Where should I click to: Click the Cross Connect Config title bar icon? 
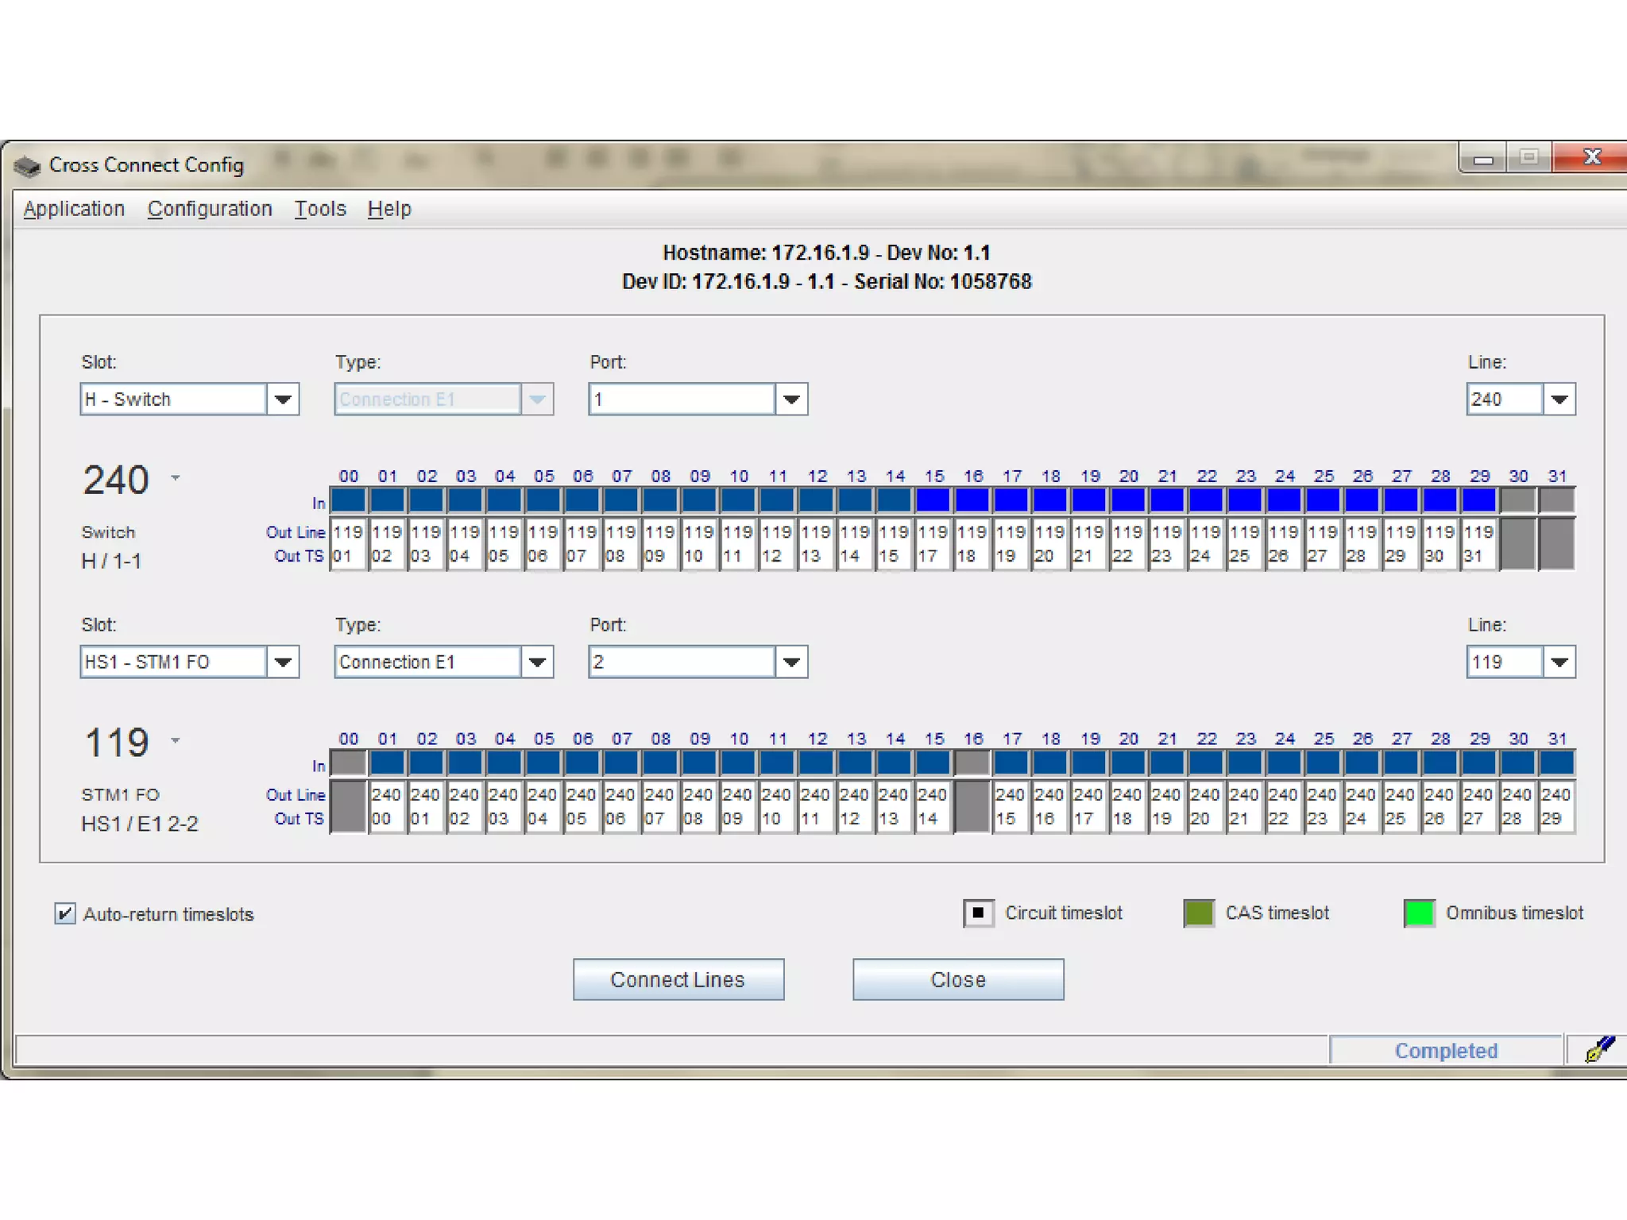click(x=27, y=165)
